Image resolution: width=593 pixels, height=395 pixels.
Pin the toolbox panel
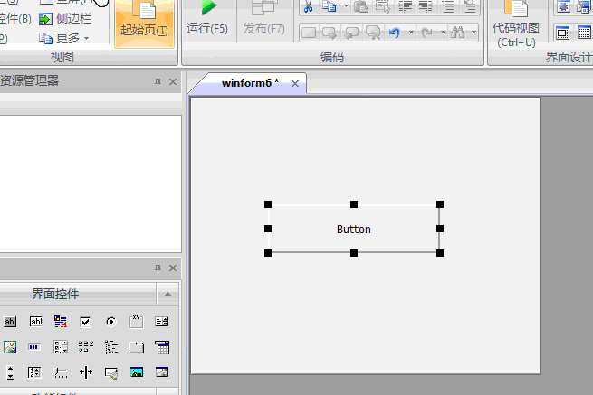point(158,268)
